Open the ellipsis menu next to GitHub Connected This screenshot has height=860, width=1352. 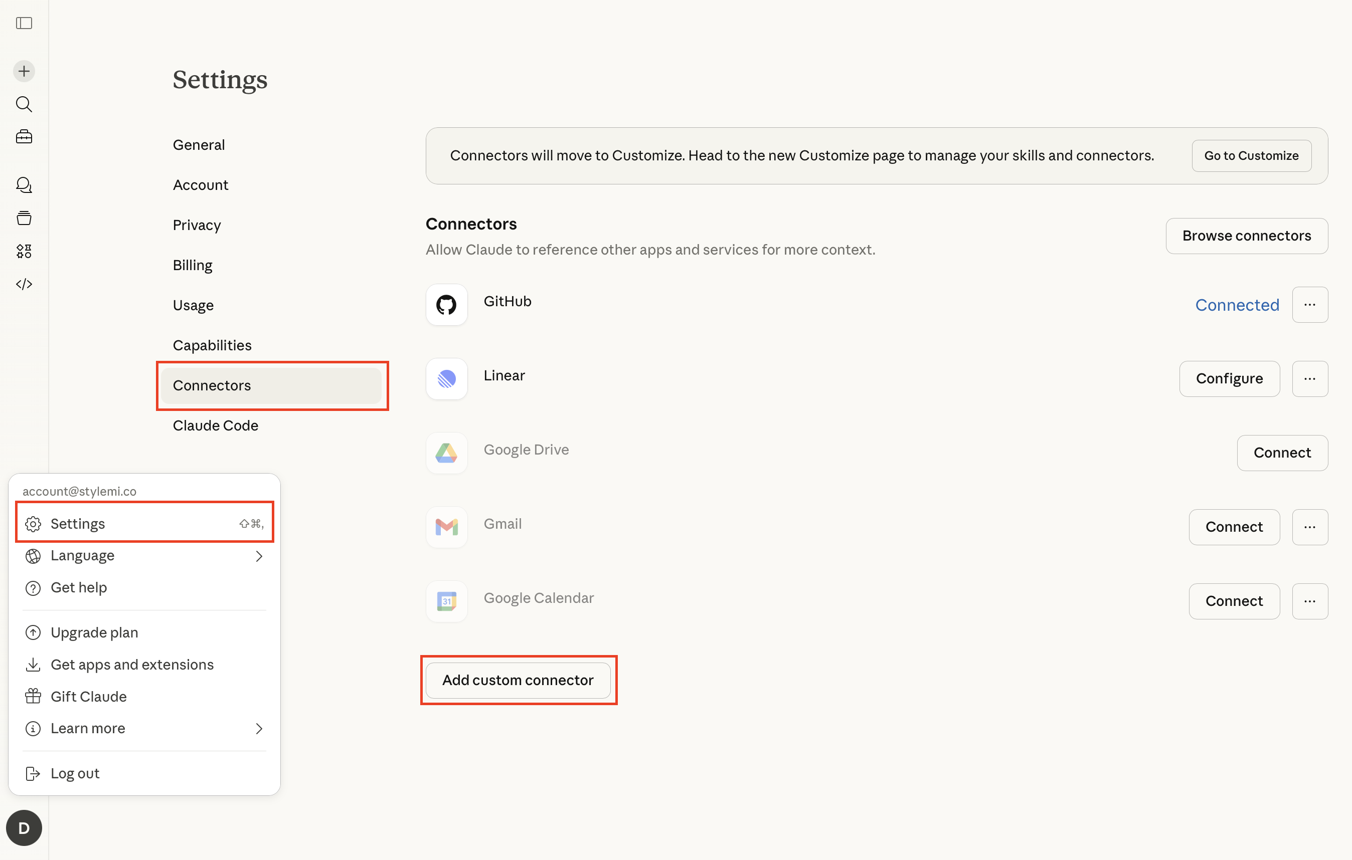click(1310, 305)
